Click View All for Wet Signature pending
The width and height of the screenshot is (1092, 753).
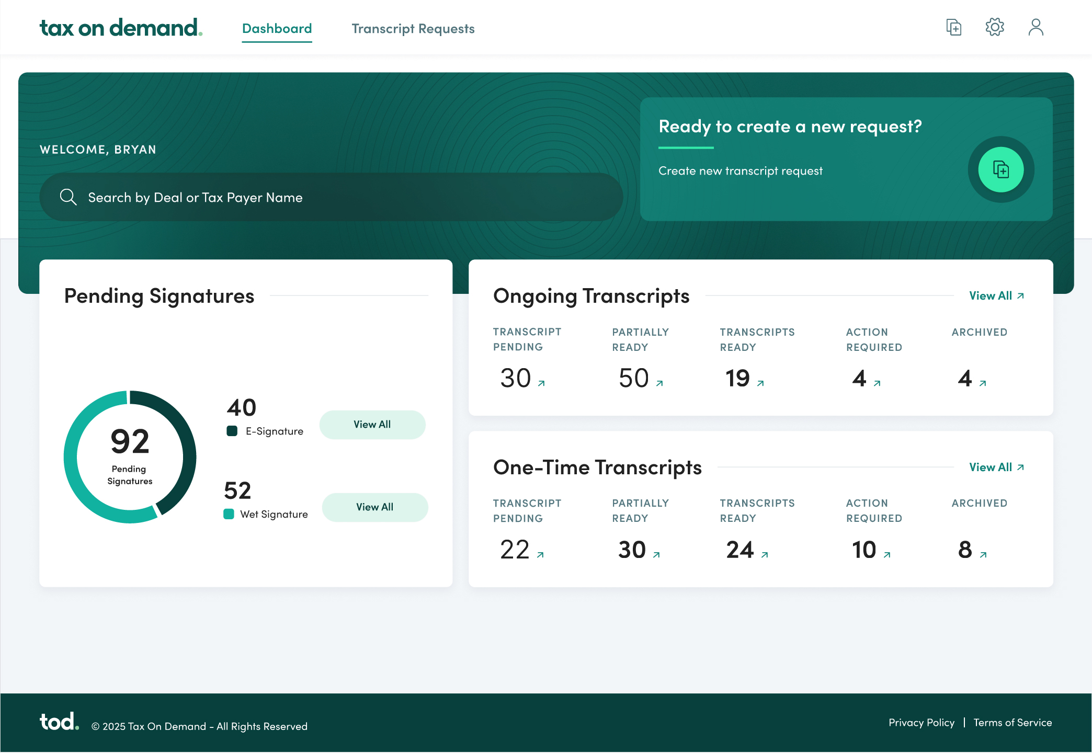pos(374,507)
